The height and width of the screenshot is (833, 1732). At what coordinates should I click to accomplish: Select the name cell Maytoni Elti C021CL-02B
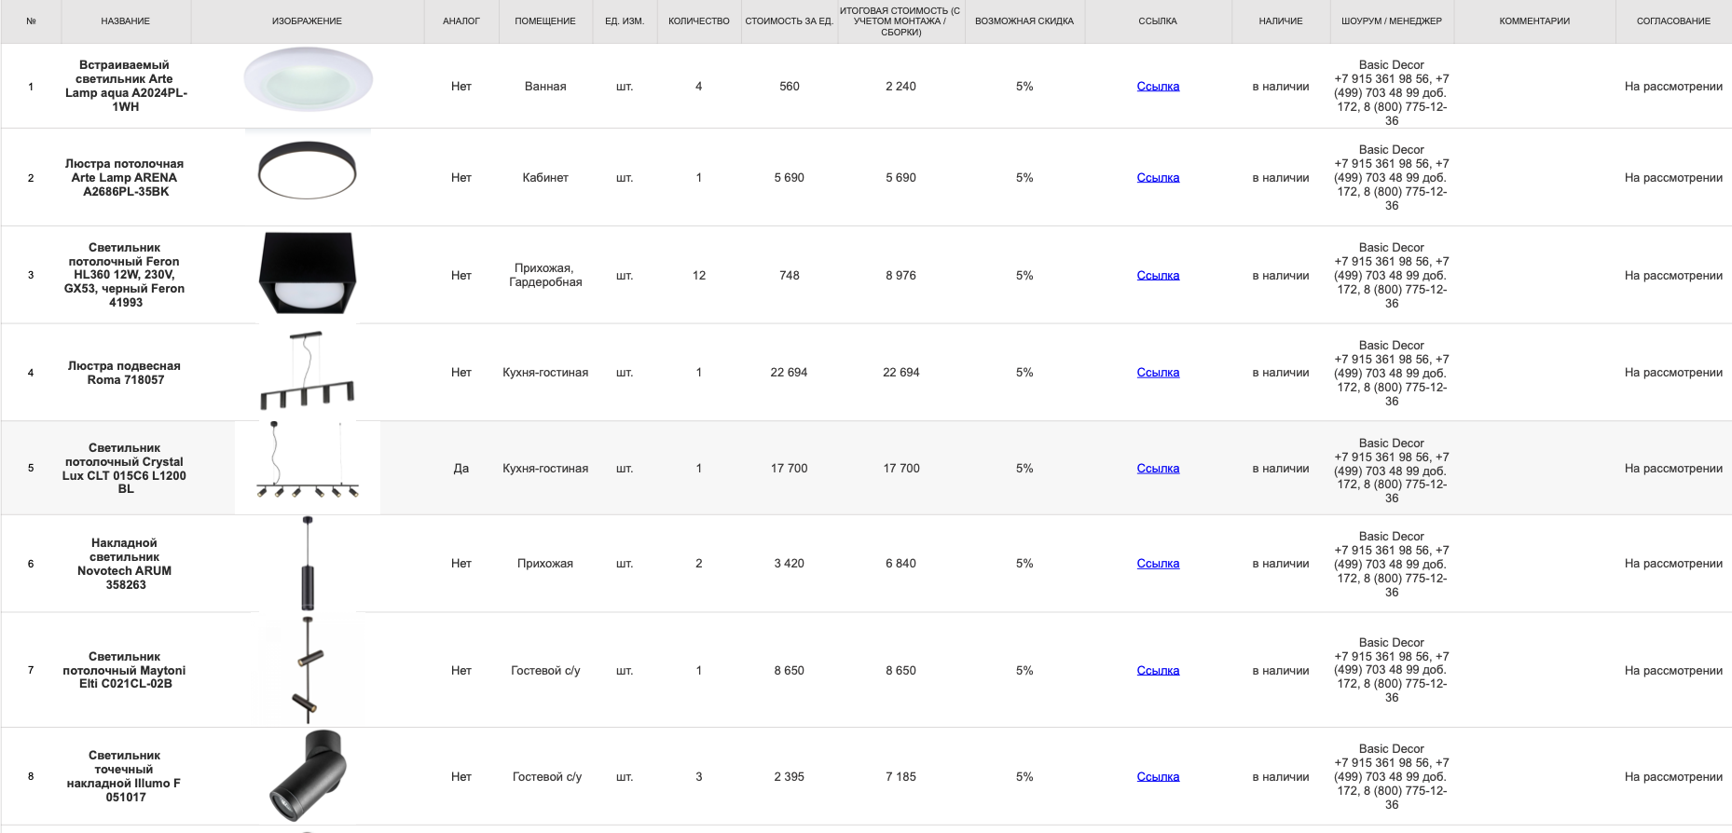tap(126, 670)
